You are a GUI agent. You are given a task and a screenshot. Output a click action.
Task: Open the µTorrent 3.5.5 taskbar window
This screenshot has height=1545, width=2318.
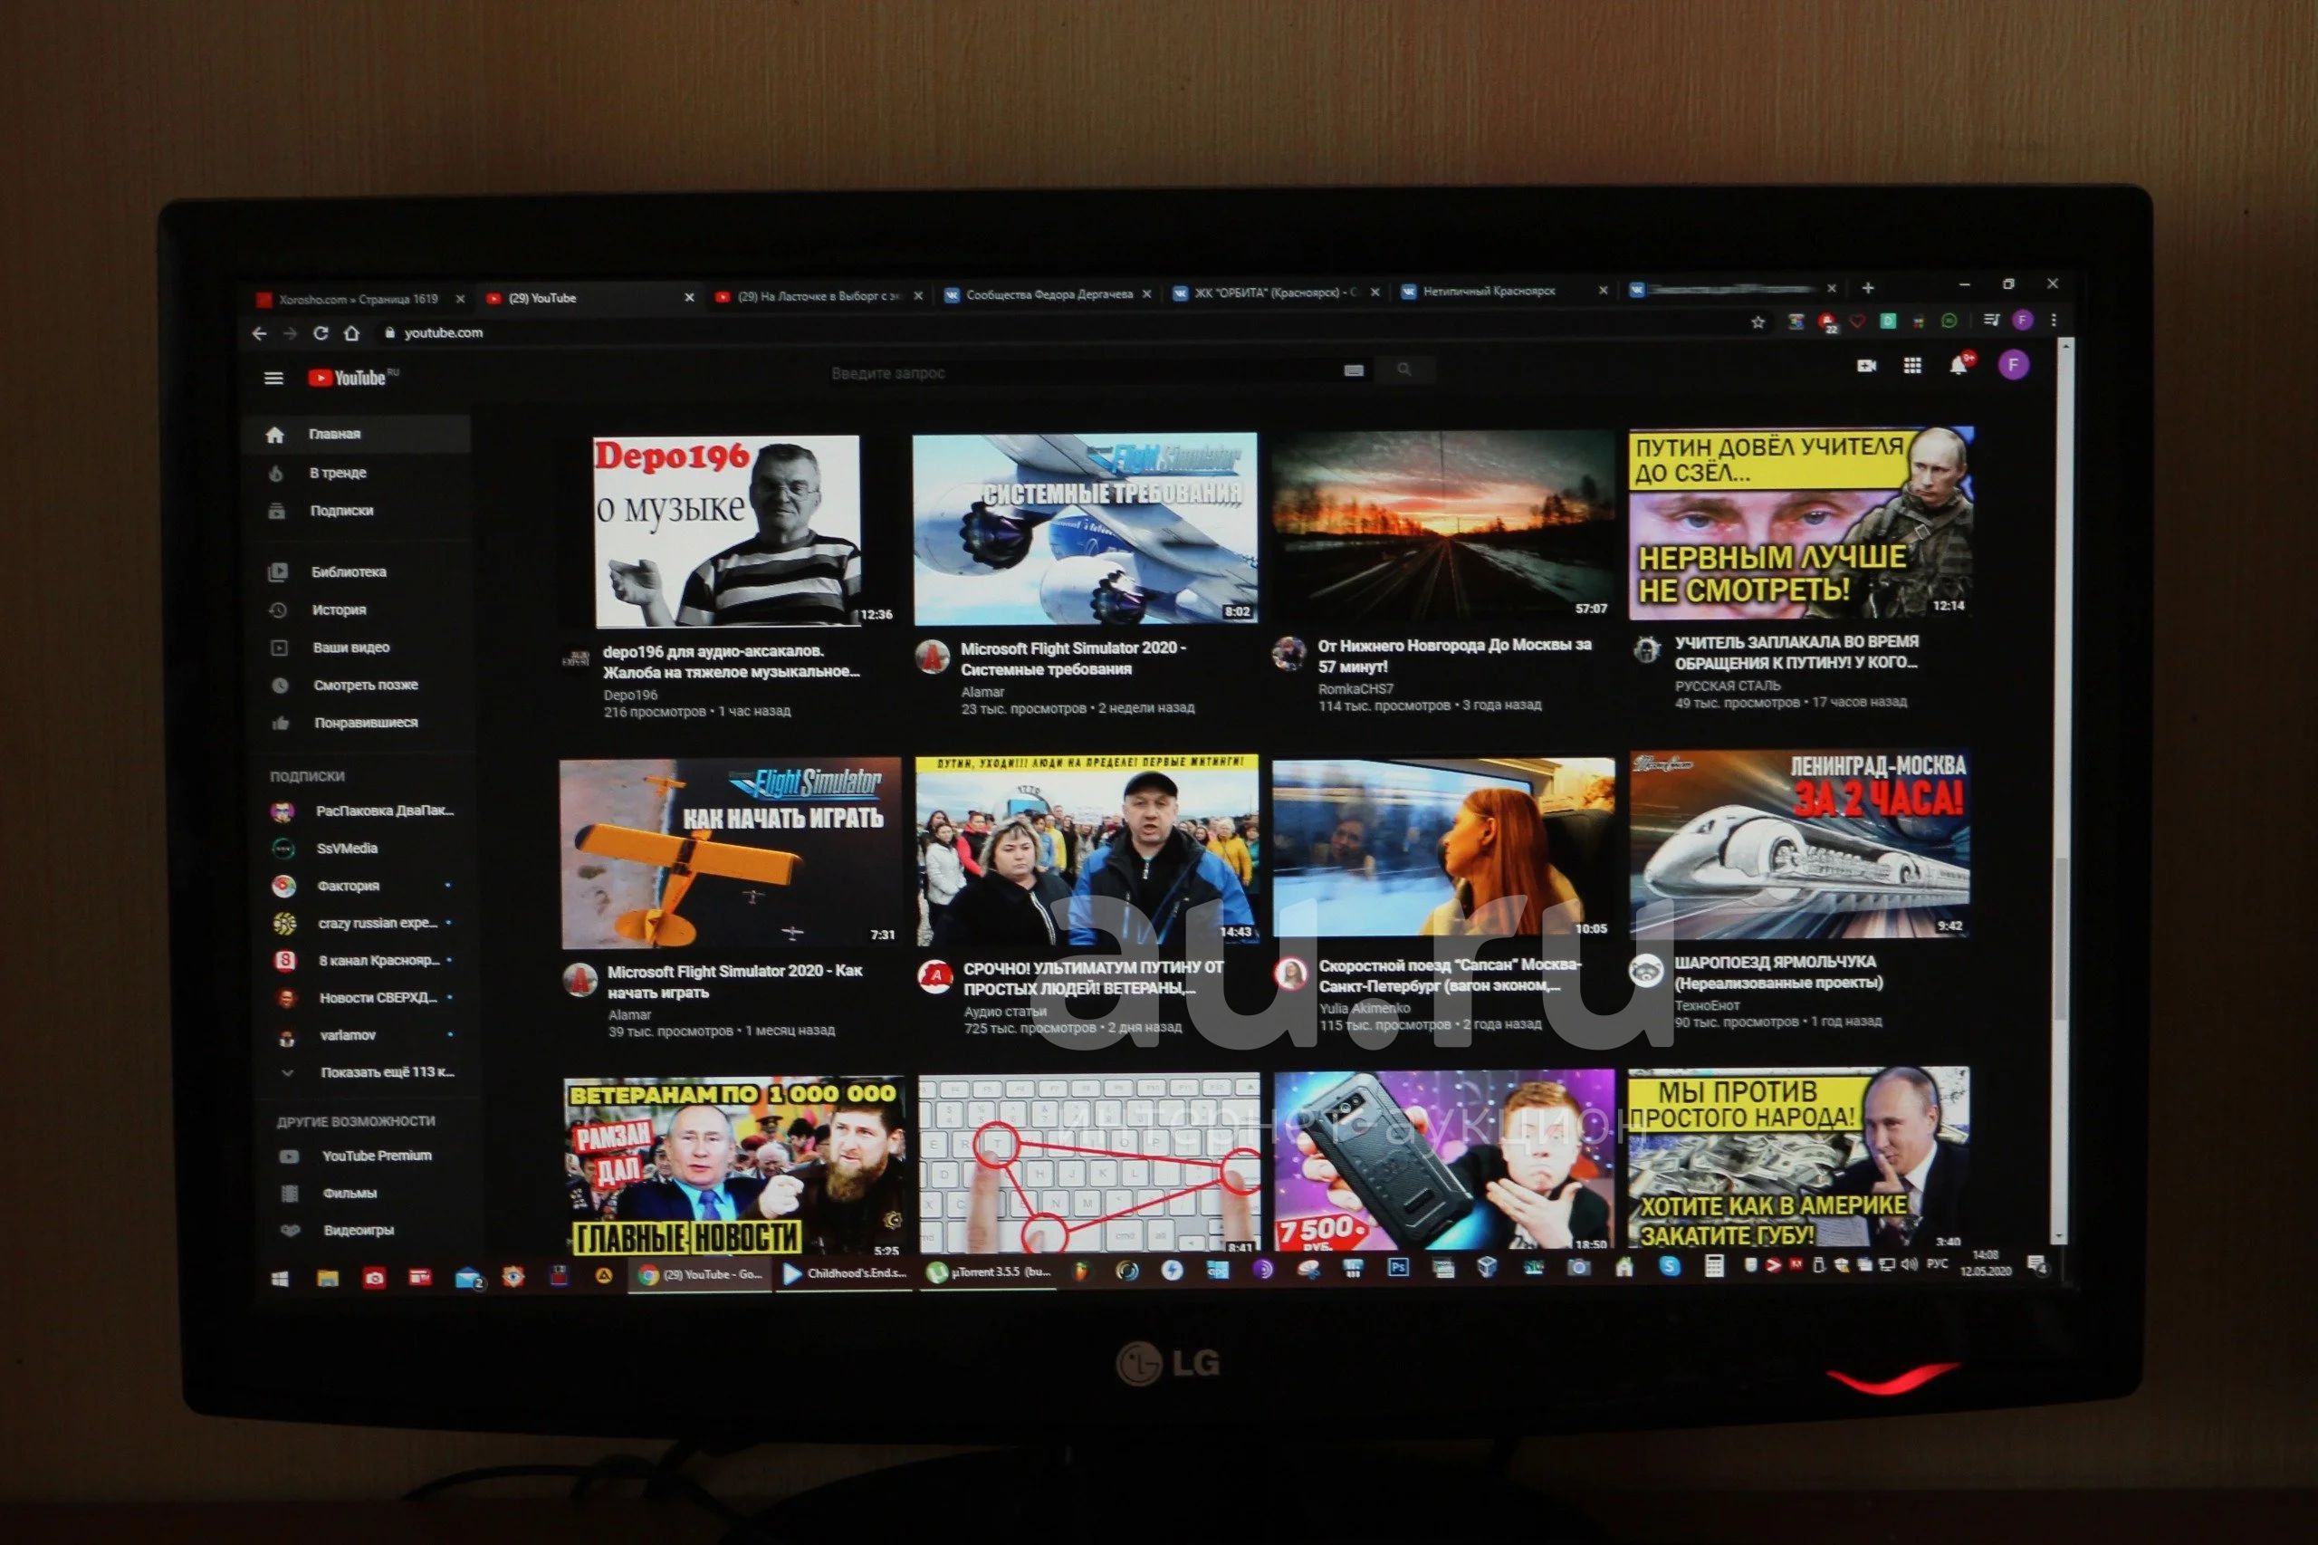pos(990,1272)
